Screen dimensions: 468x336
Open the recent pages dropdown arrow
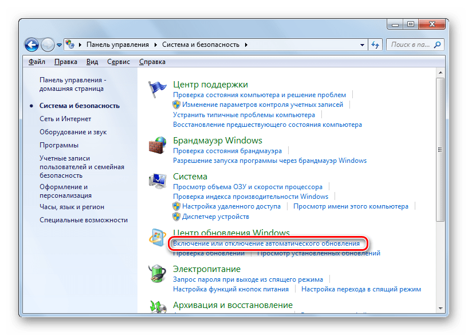(x=59, y=45)
